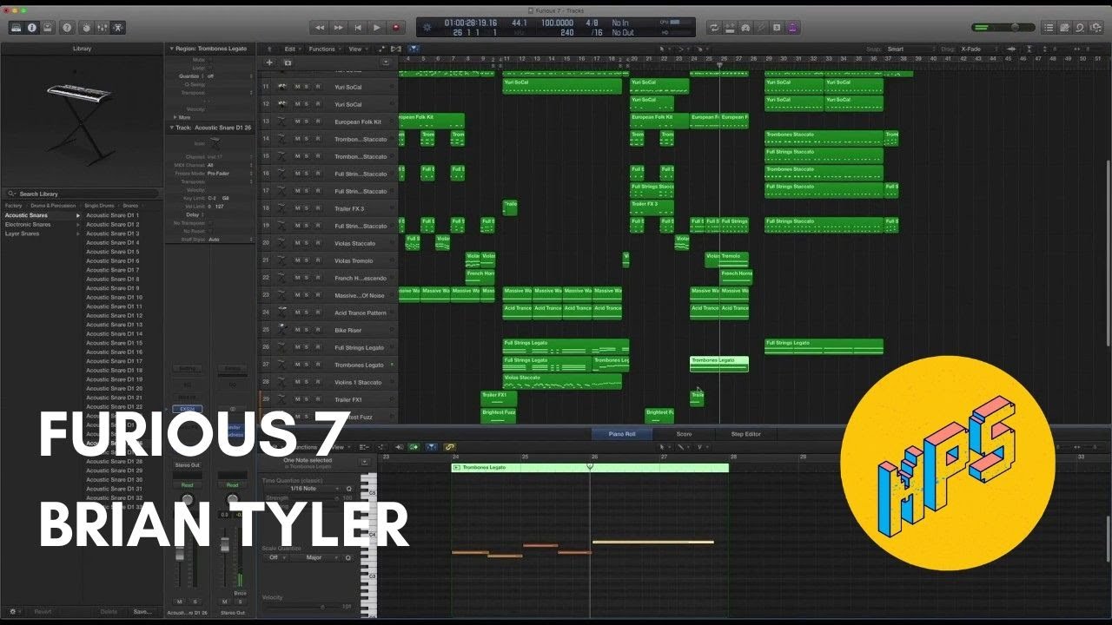Click the EXS24 instrument slot

(x=187, y=409)
